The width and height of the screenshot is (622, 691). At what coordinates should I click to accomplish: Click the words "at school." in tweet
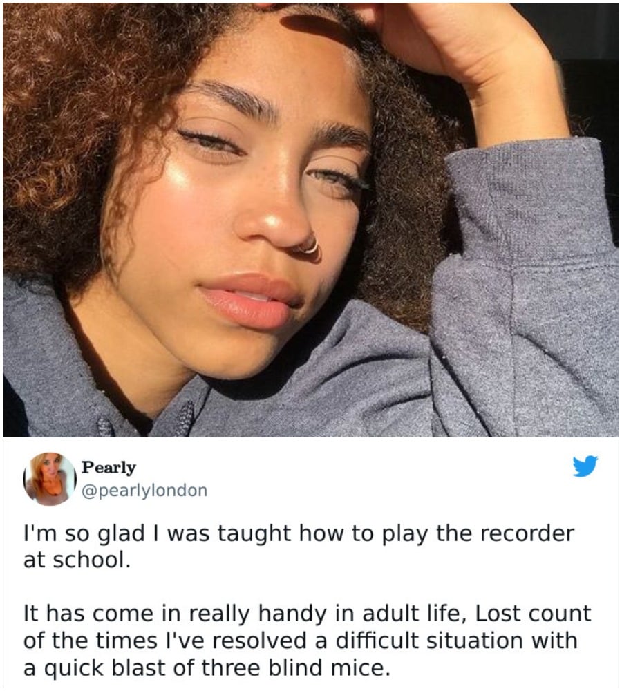tap(77, 560)
